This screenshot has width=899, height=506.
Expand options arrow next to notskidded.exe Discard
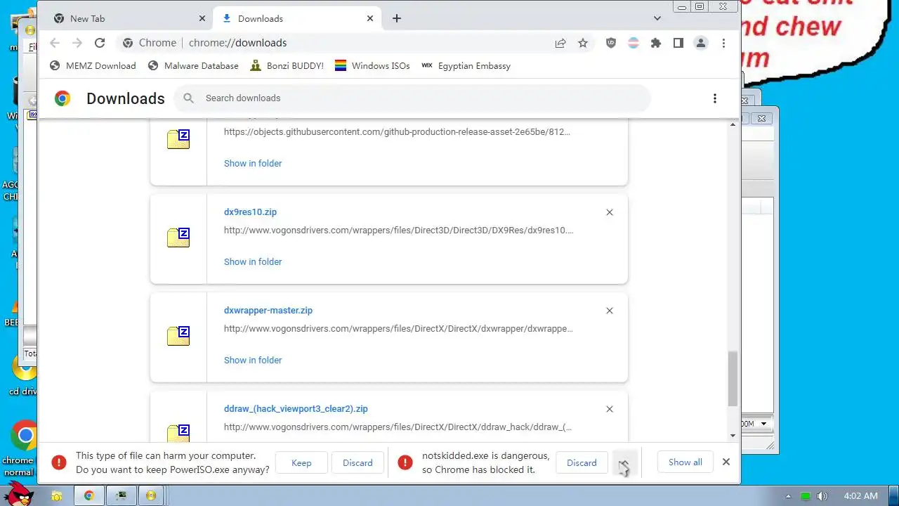pyautogui.click(x=624, y=462)
